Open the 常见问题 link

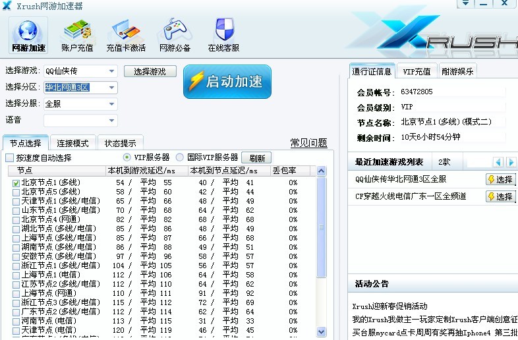tap(308, 143)
